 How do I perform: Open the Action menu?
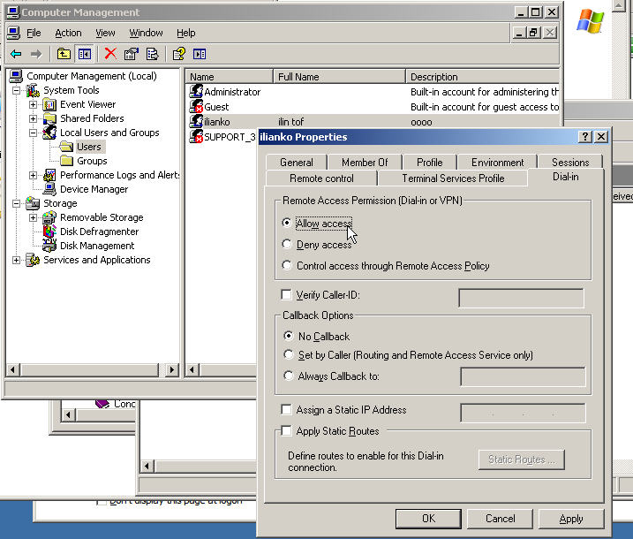[x=68, y=33]
